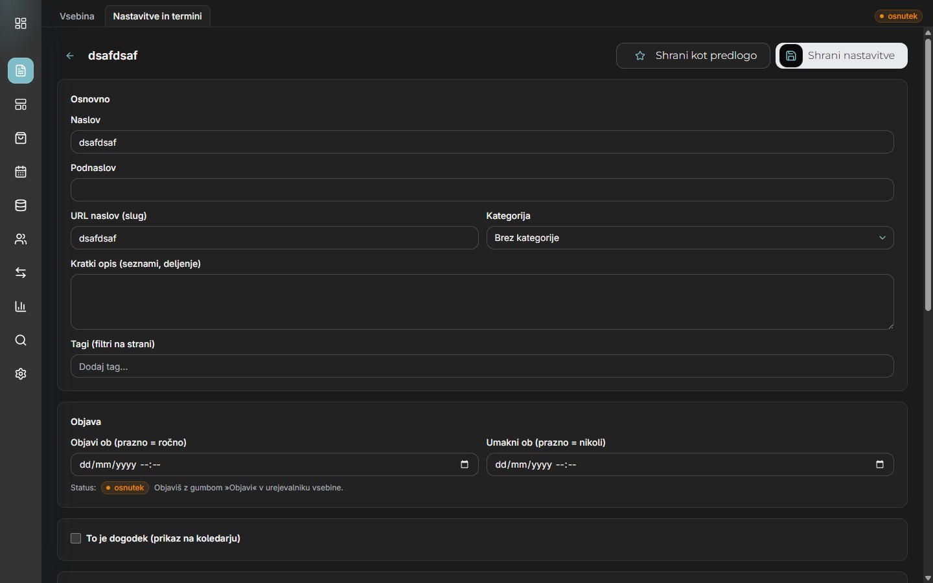Click Shrani nastavitve button
933x583 pixels.
point(842,56)
